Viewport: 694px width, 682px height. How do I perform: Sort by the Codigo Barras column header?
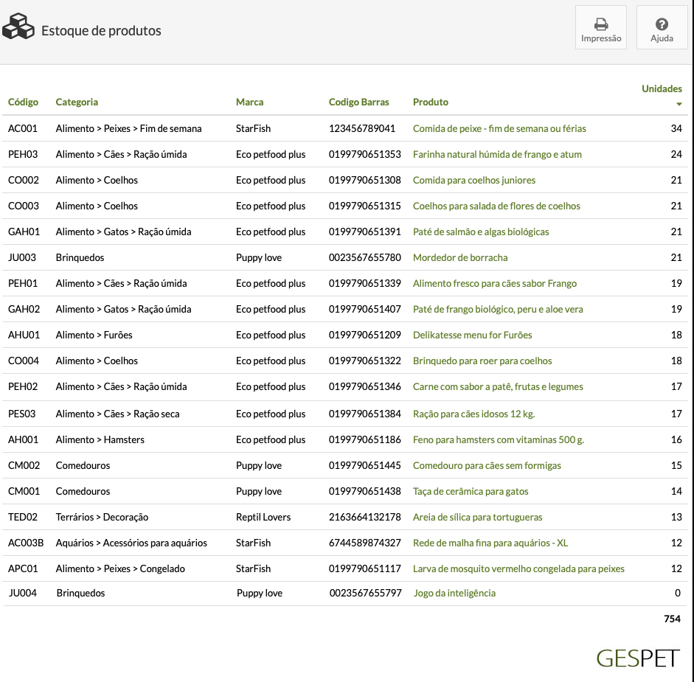pyautogui.click(x=359, y=102)
